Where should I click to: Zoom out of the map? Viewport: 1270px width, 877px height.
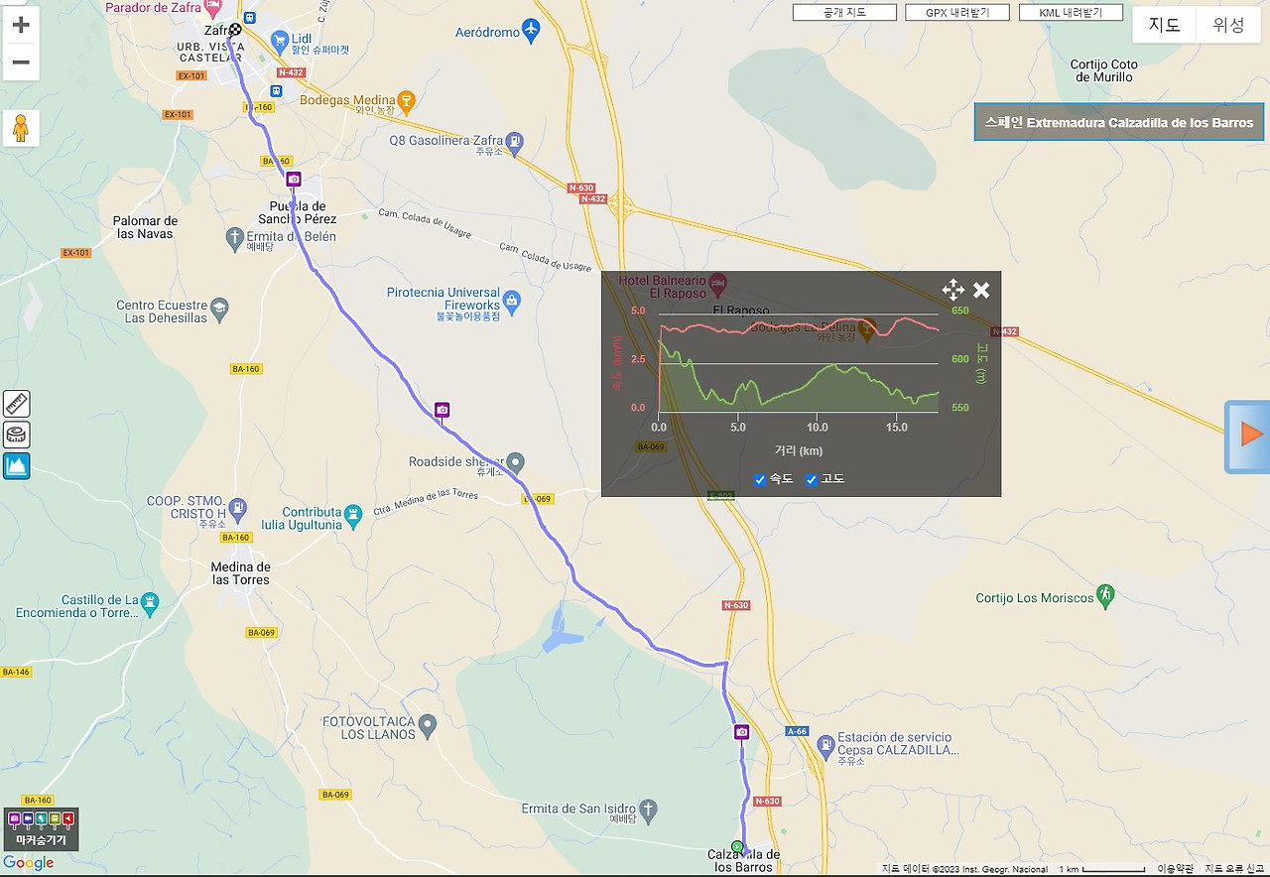[21, 63]
